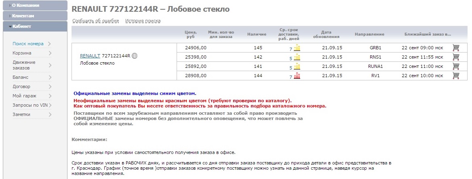Add GRB1 offer to cart

coord(456,48)
